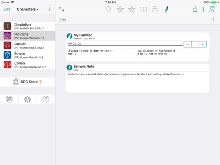Open the first star skills tab
The width and height of the screenshot is (220, 165).
click(120, 9)
